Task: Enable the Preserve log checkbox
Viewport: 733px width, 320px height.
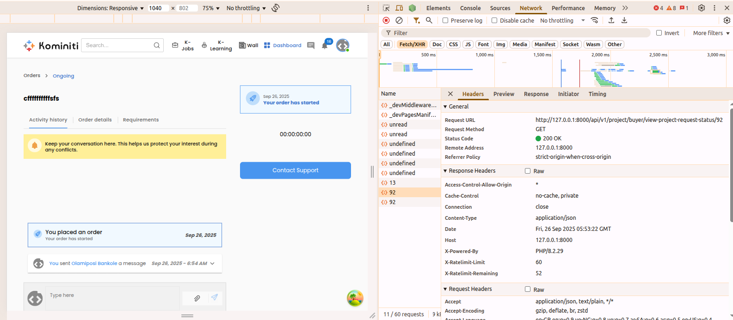Action: pos(445,20)
